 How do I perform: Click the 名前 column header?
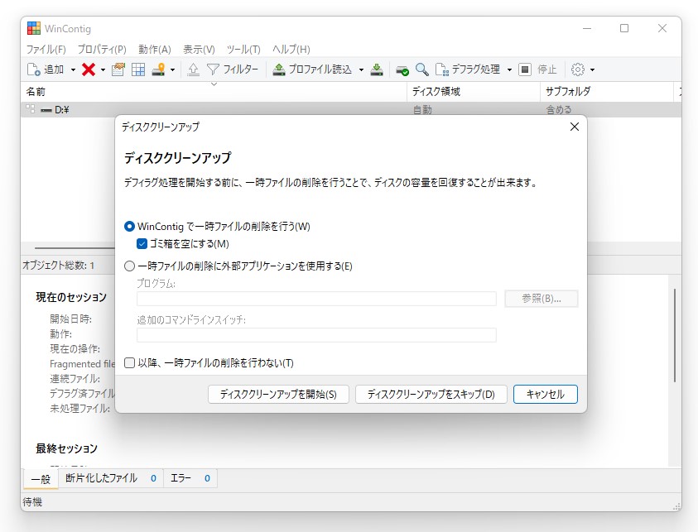click(x=214, y=92)
